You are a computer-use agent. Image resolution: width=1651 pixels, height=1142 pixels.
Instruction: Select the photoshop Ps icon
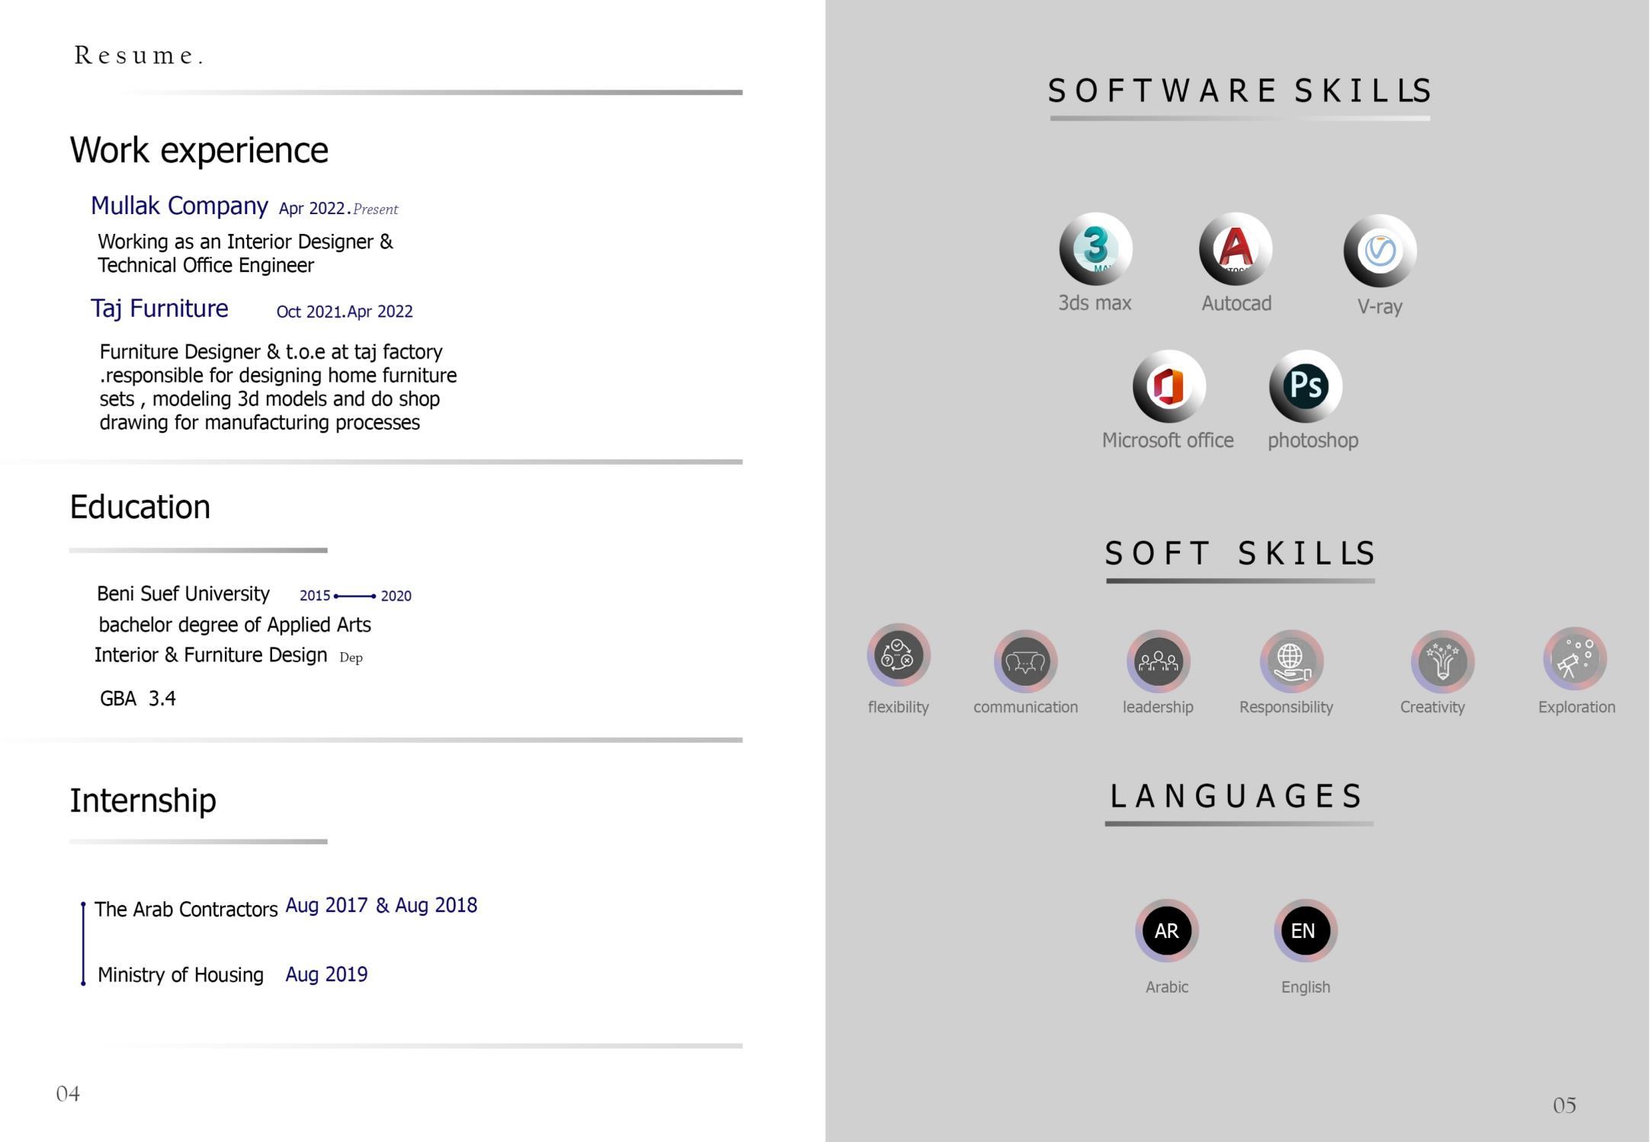[1305, 386]
